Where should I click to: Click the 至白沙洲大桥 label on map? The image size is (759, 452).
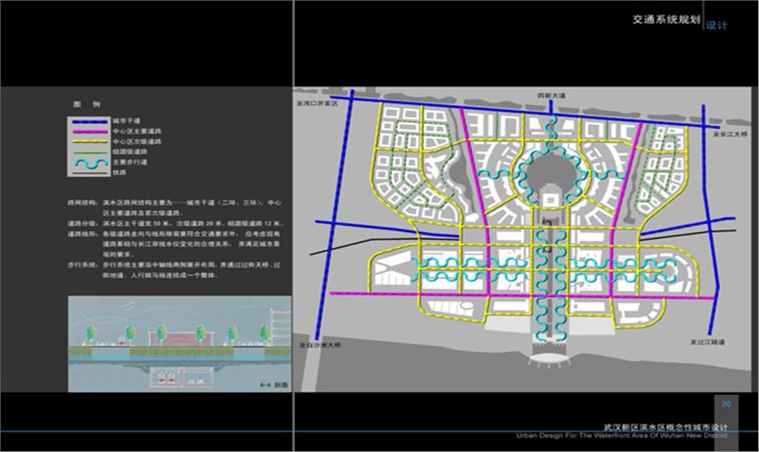pyautogui.click(x=322, y=343)
